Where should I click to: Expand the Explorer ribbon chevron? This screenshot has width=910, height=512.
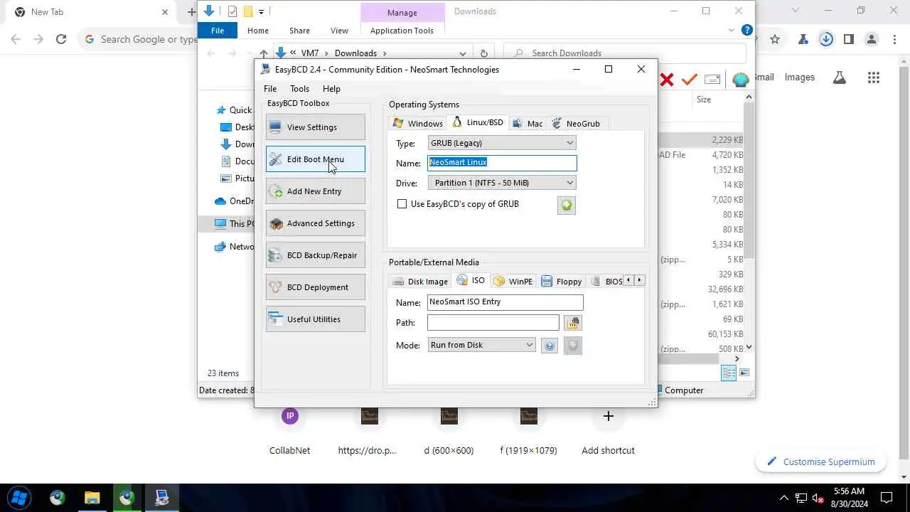tap(732, 31)
